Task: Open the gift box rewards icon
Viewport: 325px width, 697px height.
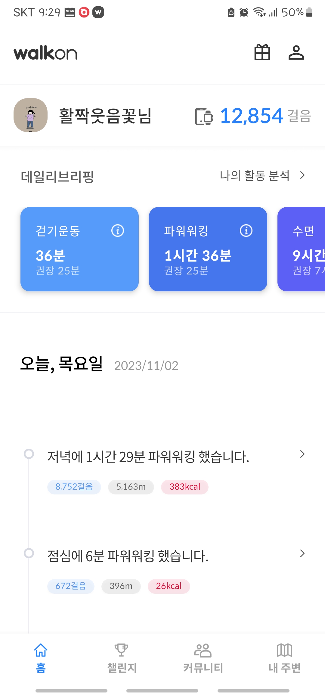Action: (x=262, y=53)
